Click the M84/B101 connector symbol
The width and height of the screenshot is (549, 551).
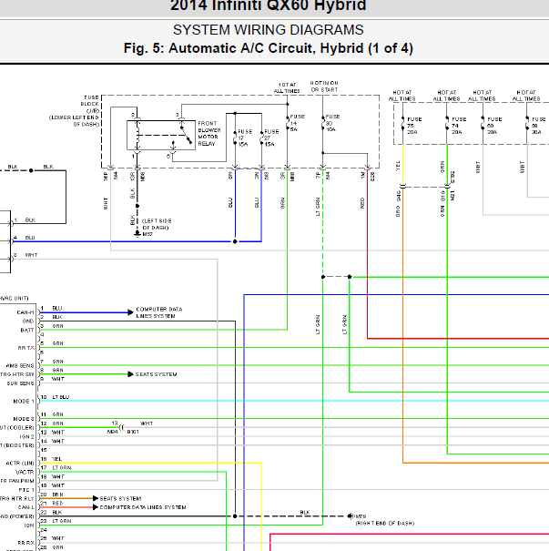122,428
